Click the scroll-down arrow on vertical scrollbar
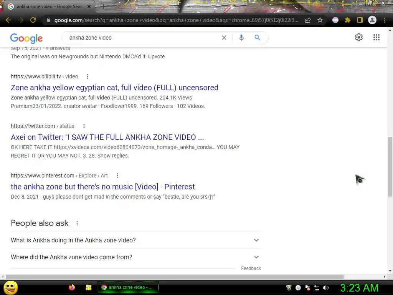393x295 pixels. tap(390, 271)
